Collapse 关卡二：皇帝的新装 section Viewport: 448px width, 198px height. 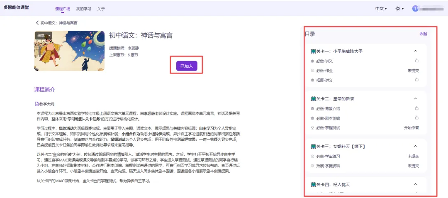415,98
